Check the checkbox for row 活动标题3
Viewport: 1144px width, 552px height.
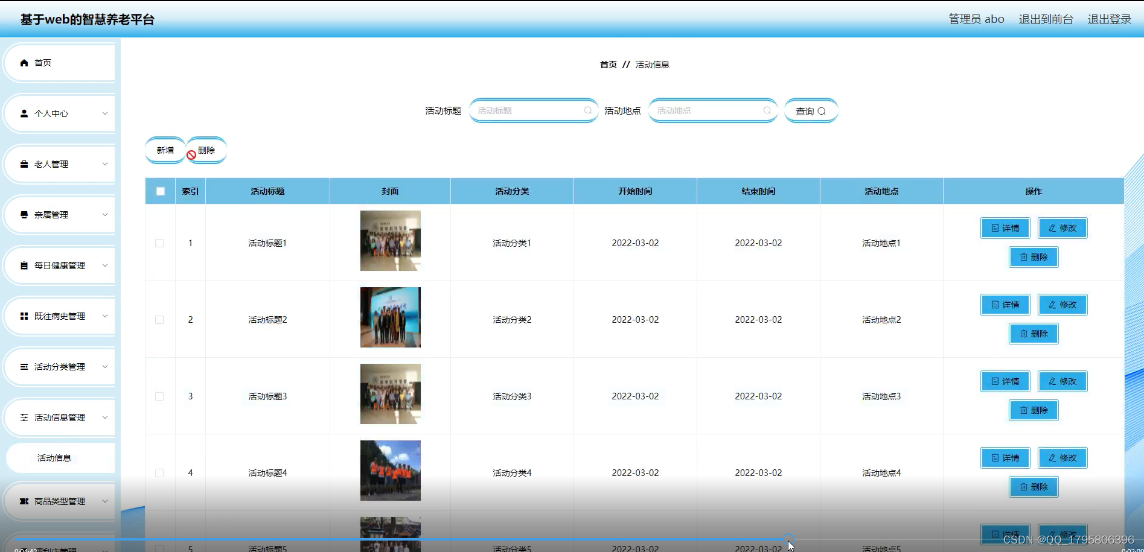(x=159, y=396)
